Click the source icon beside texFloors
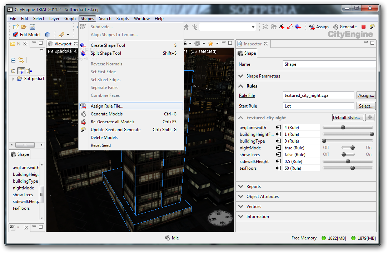 [279, 168]
